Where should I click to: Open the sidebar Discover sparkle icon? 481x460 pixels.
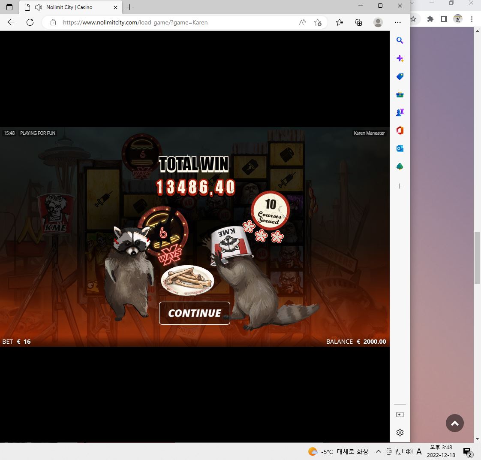pyautogui.click(x=400, y=58)
